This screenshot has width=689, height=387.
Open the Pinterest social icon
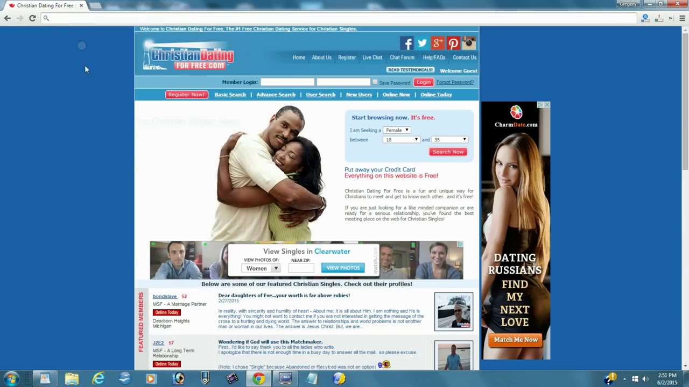tap(453, 43)
